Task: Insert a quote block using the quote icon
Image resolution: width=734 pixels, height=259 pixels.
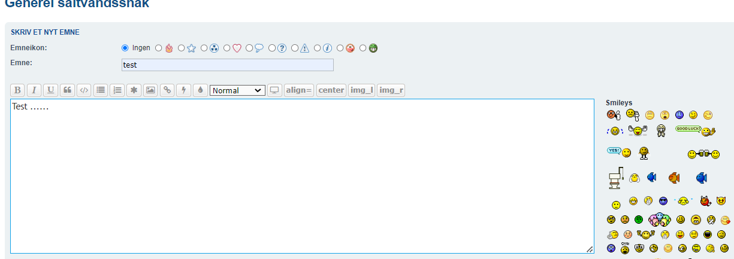Action: coord(68,90)
